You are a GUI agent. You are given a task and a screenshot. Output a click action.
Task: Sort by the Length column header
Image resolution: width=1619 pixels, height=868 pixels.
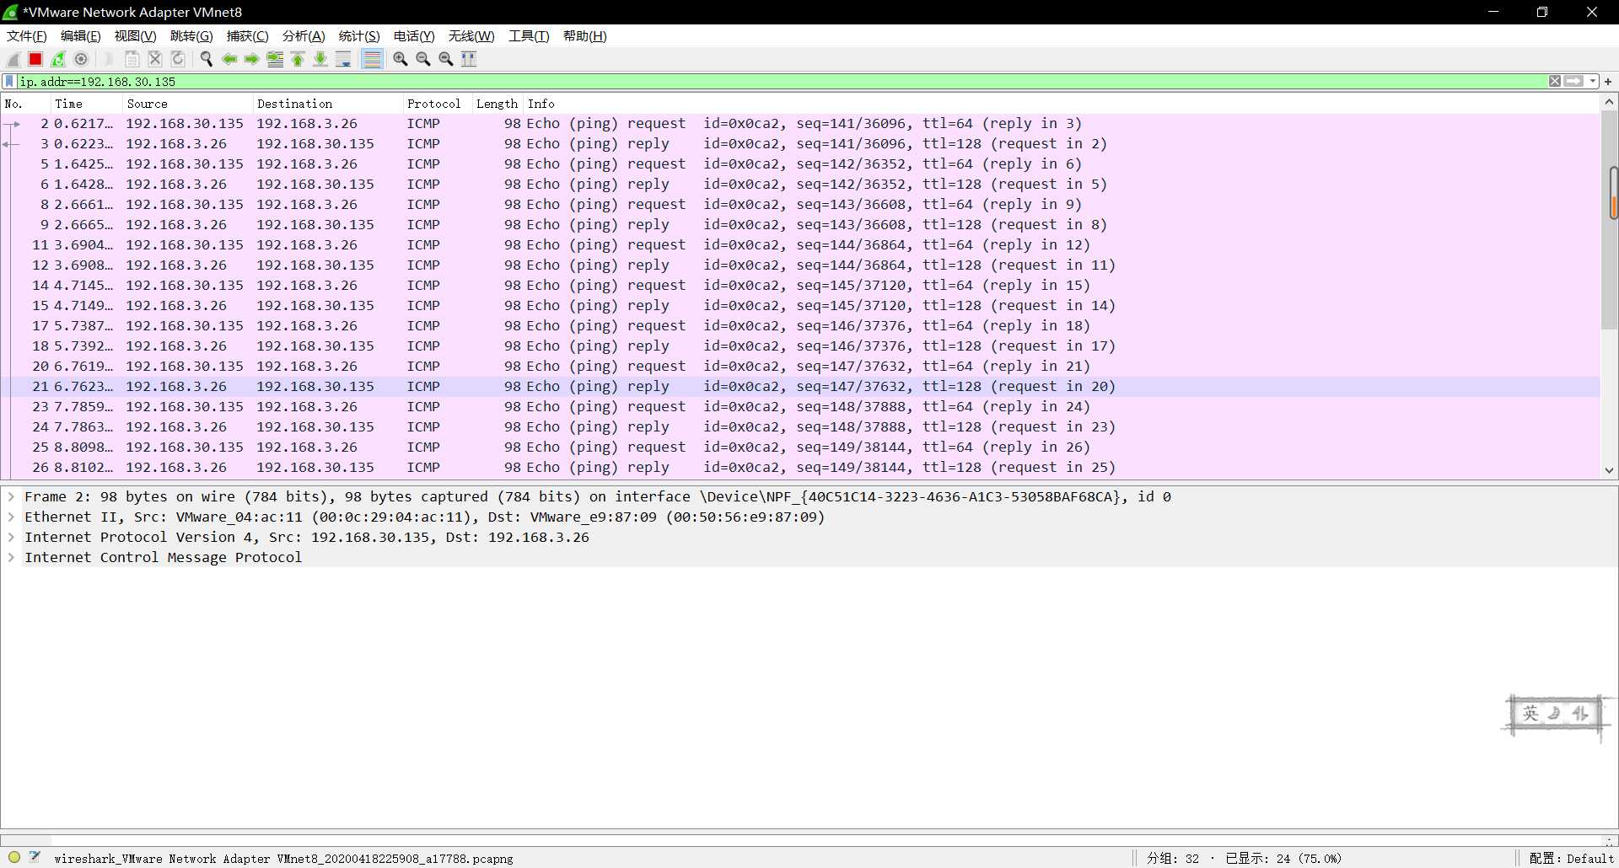498,104
